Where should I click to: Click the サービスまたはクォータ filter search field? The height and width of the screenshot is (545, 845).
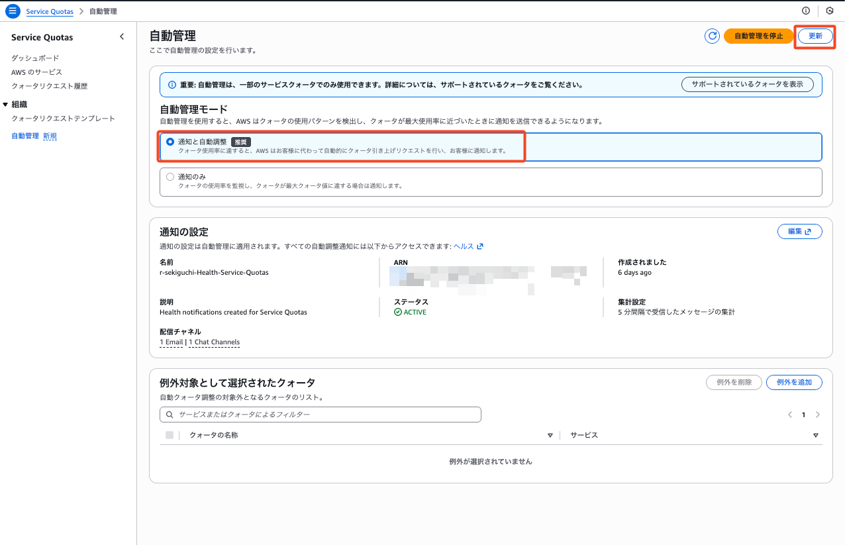point(321,415)
